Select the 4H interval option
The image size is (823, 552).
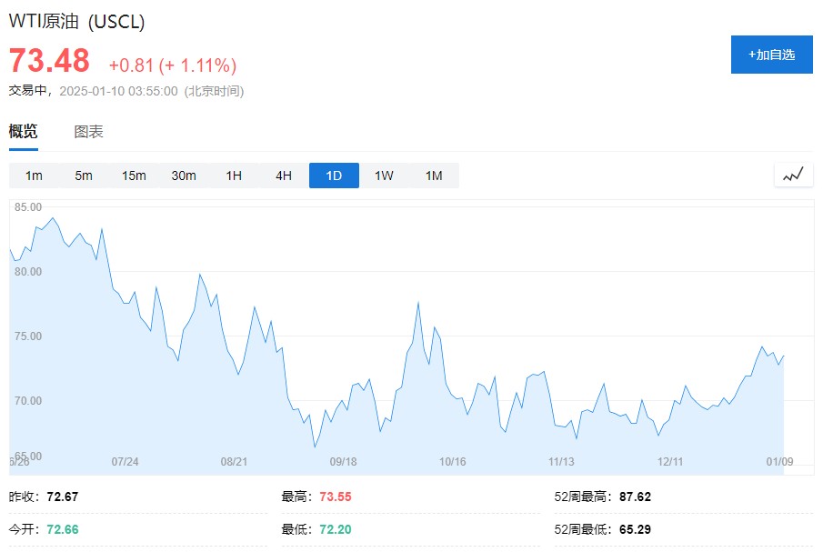click(284, 176)
